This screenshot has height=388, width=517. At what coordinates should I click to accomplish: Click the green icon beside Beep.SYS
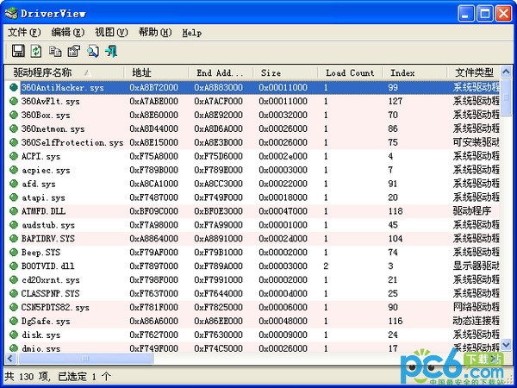click(x=14, y=253)
